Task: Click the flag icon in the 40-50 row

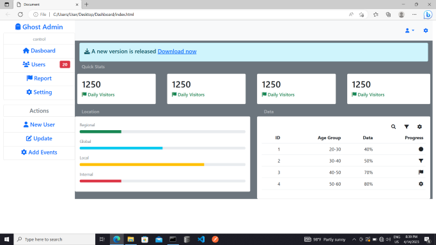Action: (x=421, y=172)
